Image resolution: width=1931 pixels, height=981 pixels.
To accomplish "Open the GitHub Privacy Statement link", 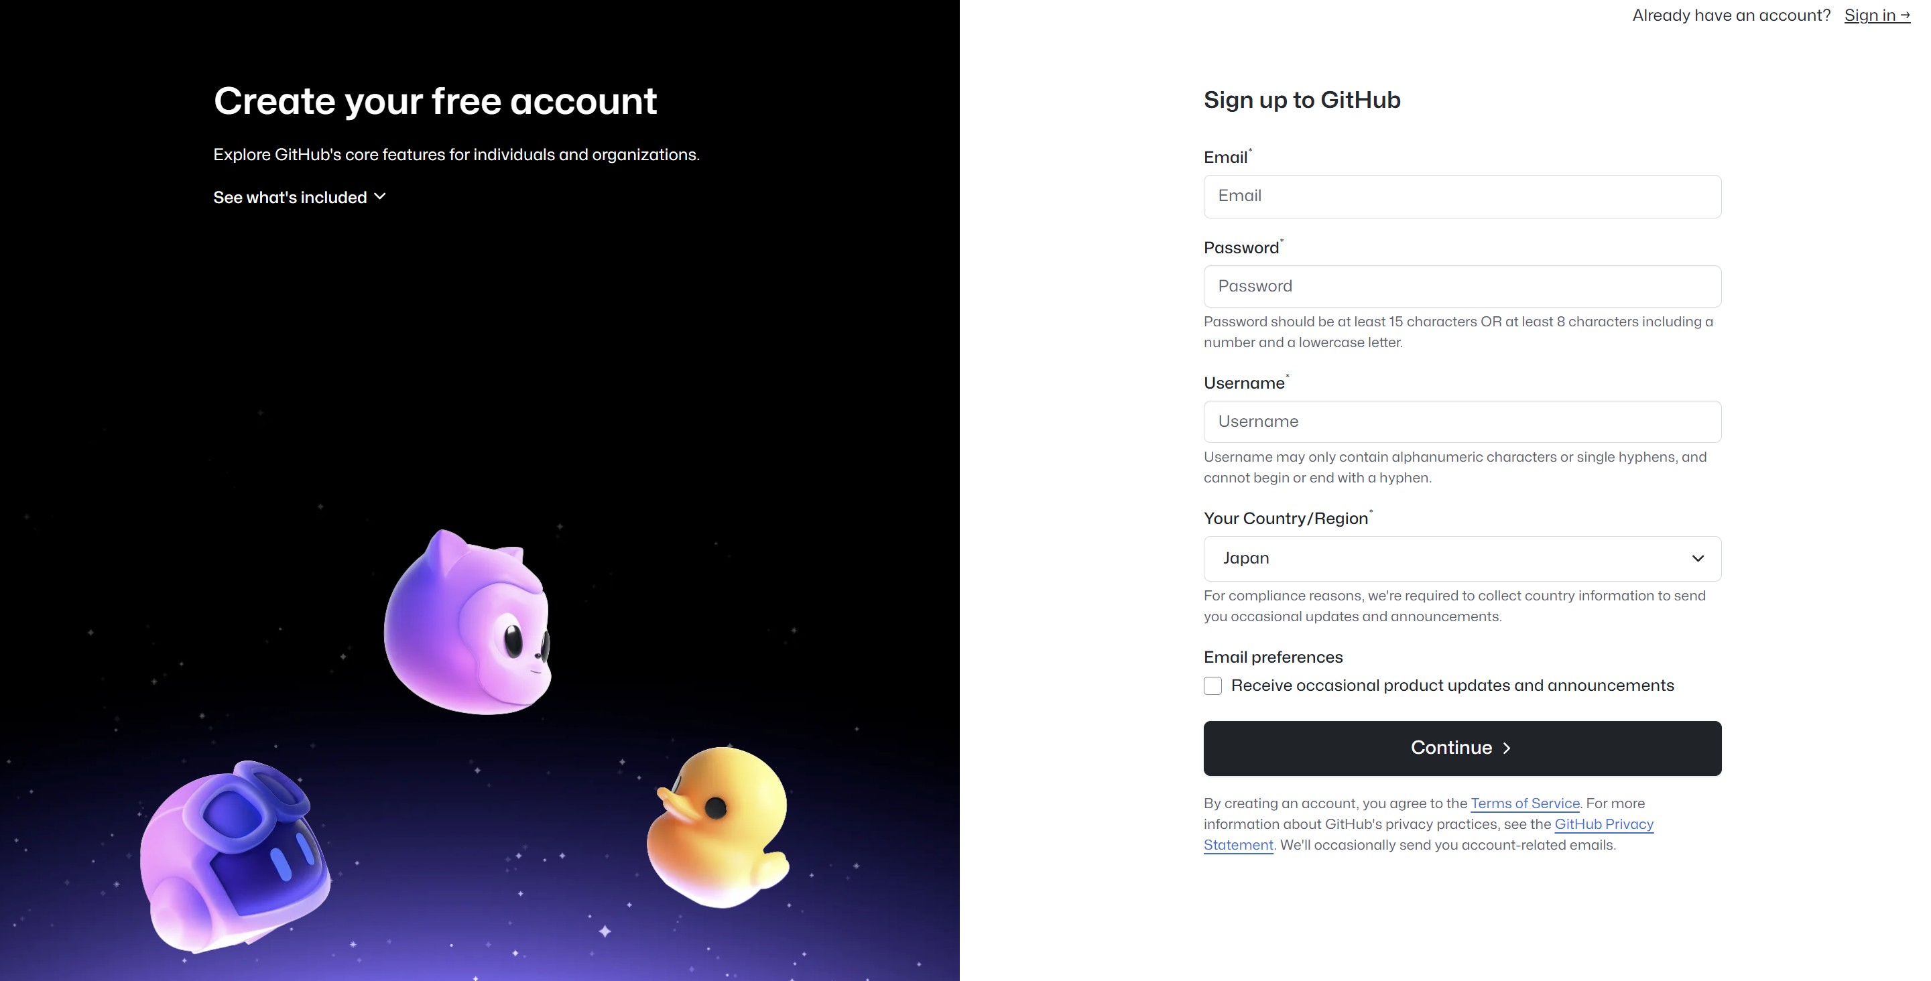I will [1603, 824].
